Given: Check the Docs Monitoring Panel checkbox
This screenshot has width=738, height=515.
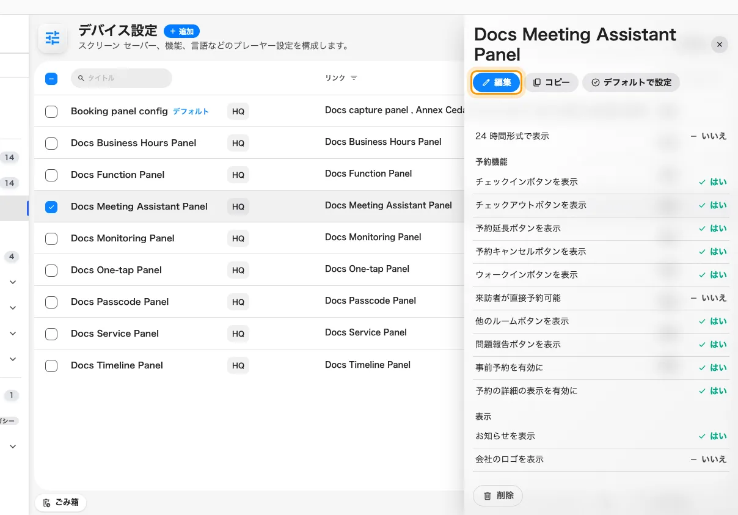Looking at the screenshot, I should point(51,238).
